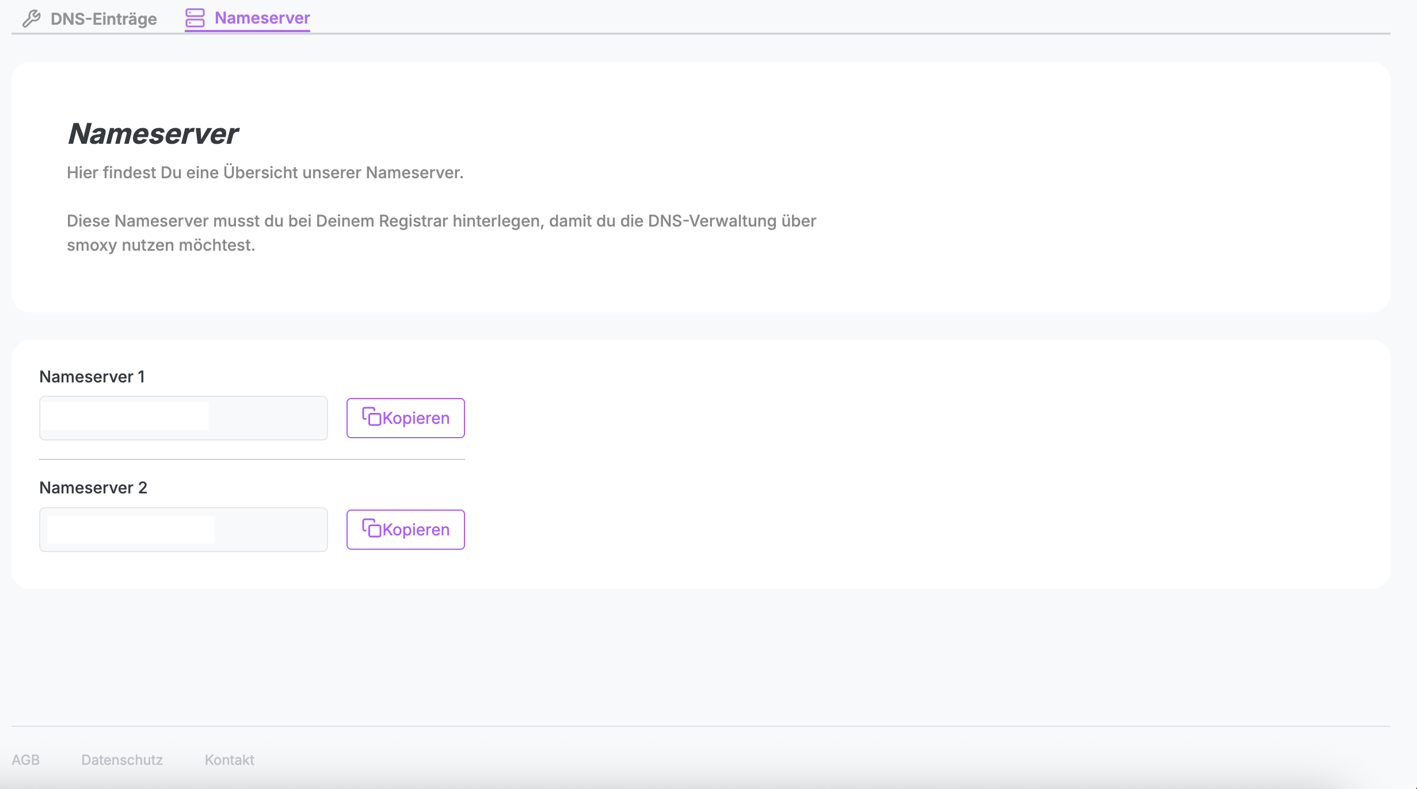1417x789 pixels.
Task: Focus the Nameserver 2 input field
Action: [183, 530]
